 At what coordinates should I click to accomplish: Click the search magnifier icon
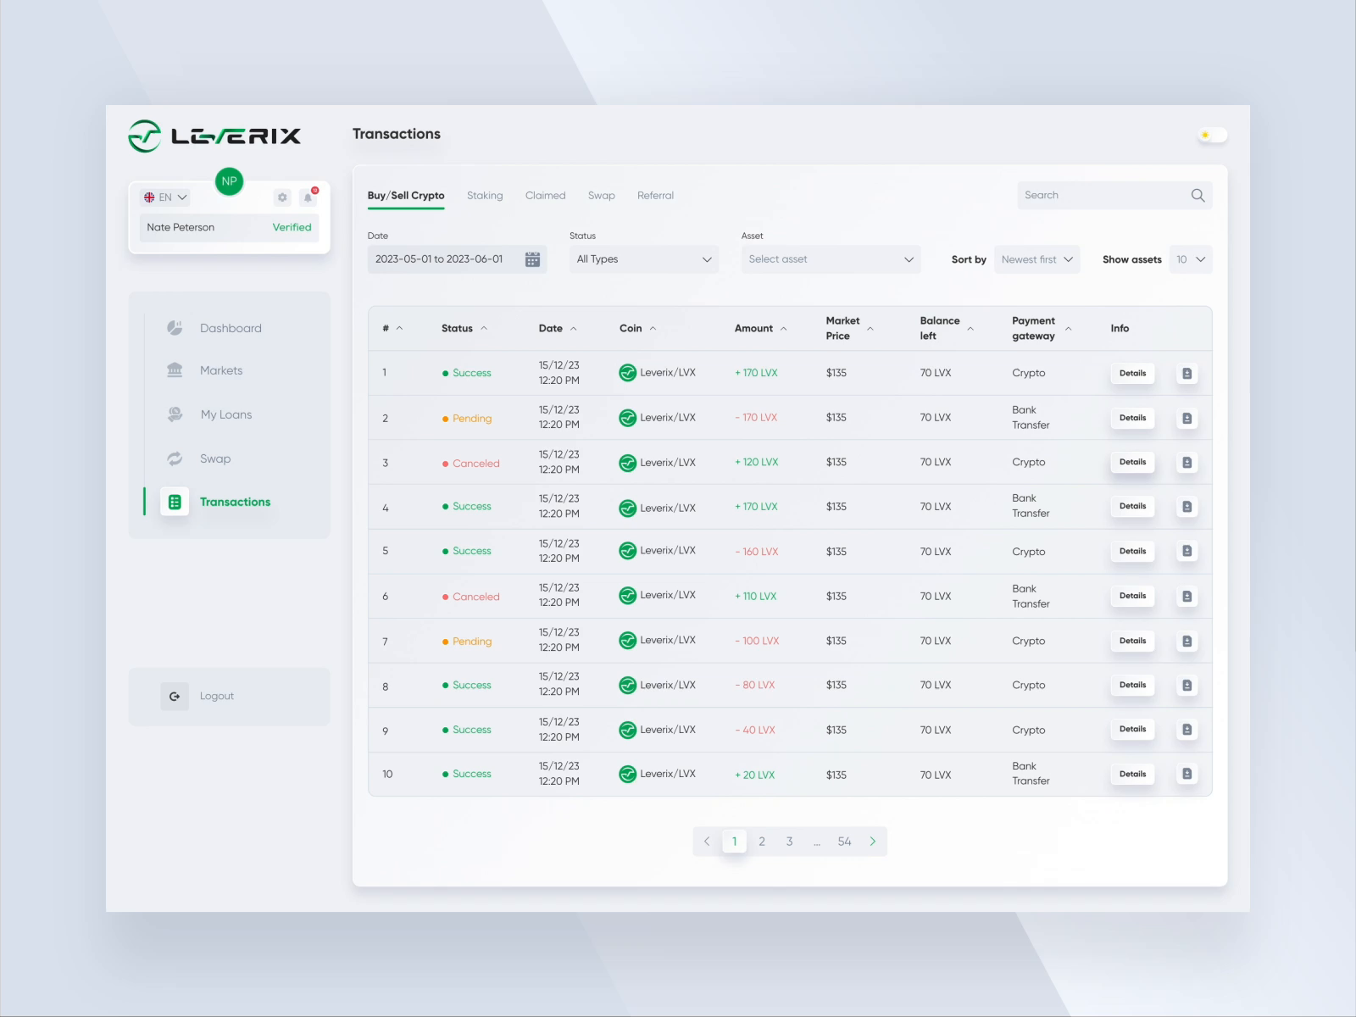pos(1198,196)
